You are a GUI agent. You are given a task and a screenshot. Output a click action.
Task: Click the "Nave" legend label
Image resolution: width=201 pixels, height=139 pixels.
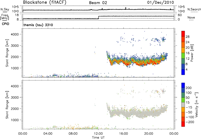[191, 18]
